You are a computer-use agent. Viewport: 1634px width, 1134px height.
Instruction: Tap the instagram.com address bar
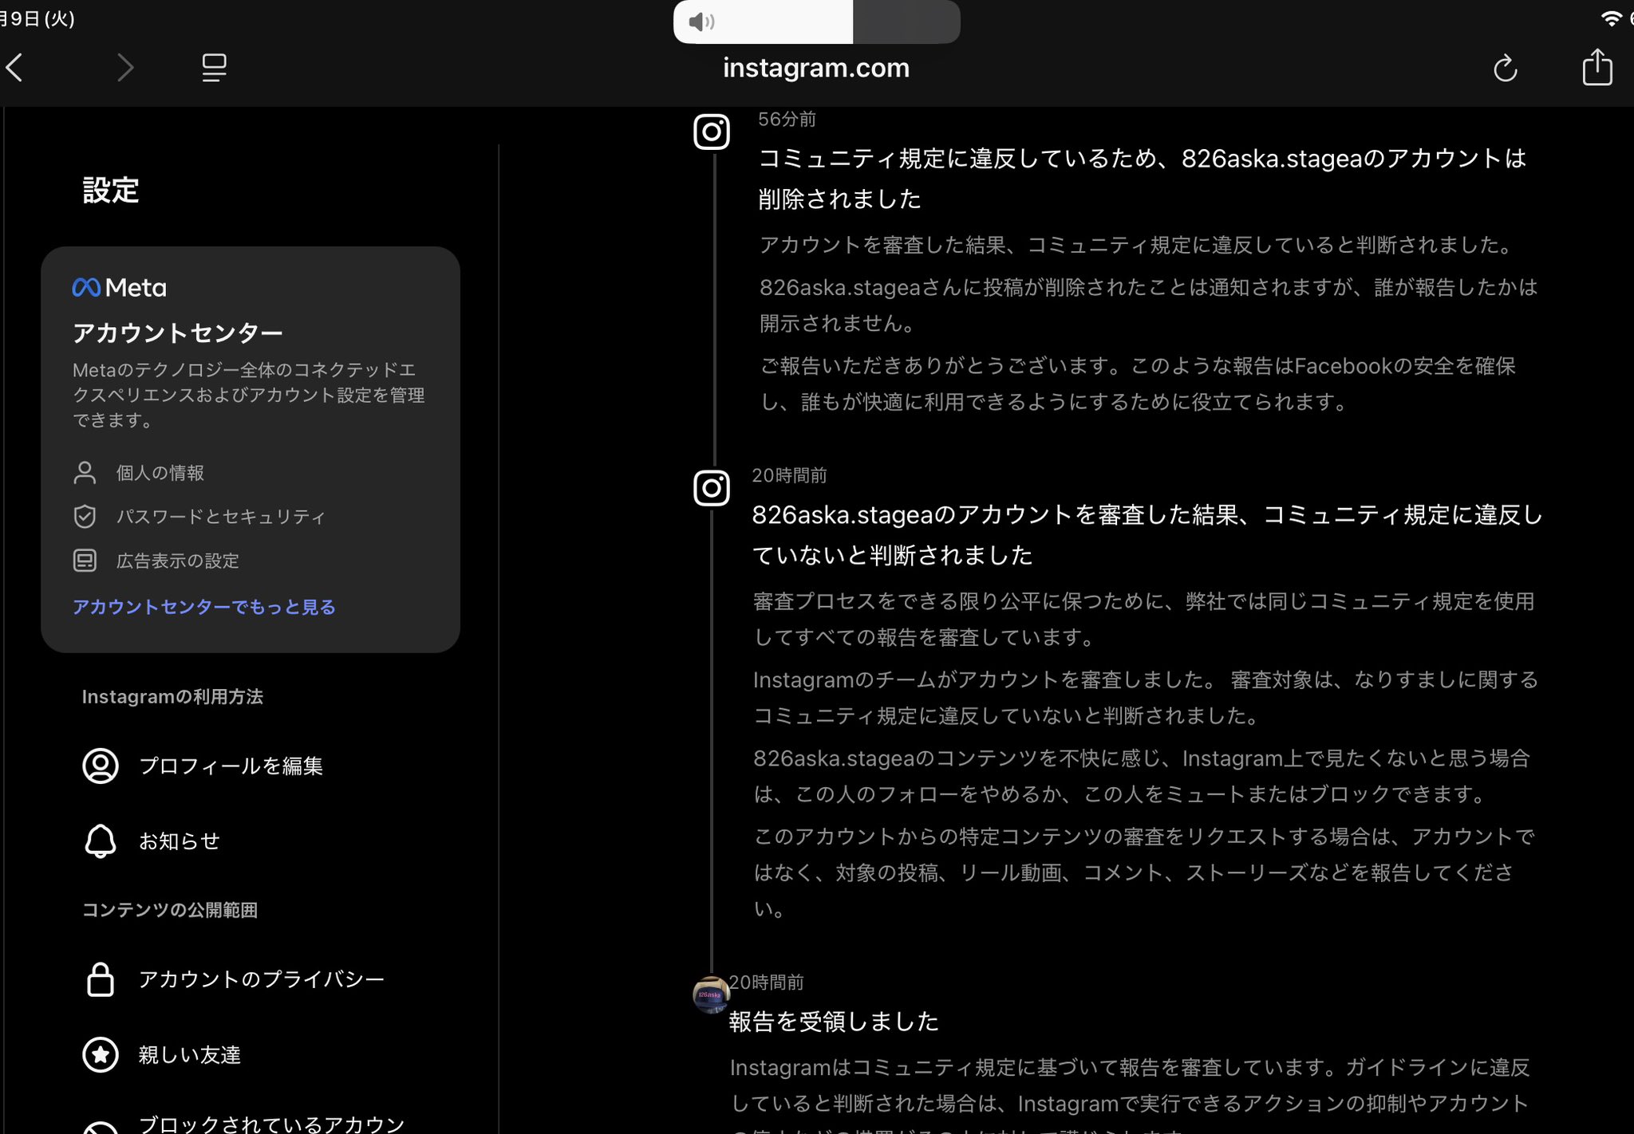pos(815,68)
